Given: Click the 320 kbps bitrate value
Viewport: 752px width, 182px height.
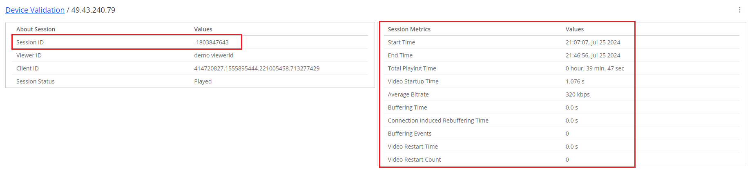Looking at the screenshot, I should [577, 94].
